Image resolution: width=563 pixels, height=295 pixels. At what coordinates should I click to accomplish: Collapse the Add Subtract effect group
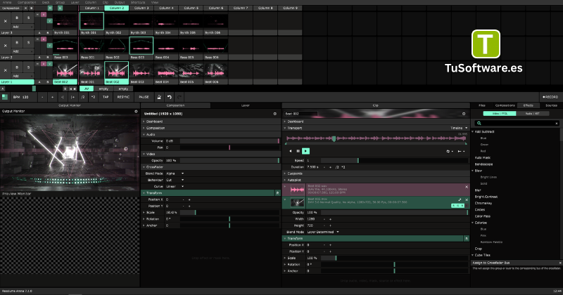tap(472, 131)
